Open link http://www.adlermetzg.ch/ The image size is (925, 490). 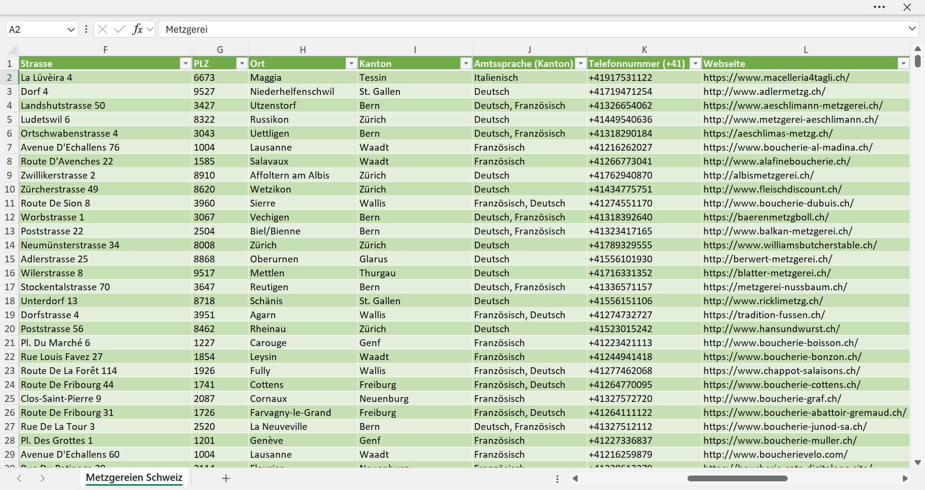coord(764,91)
